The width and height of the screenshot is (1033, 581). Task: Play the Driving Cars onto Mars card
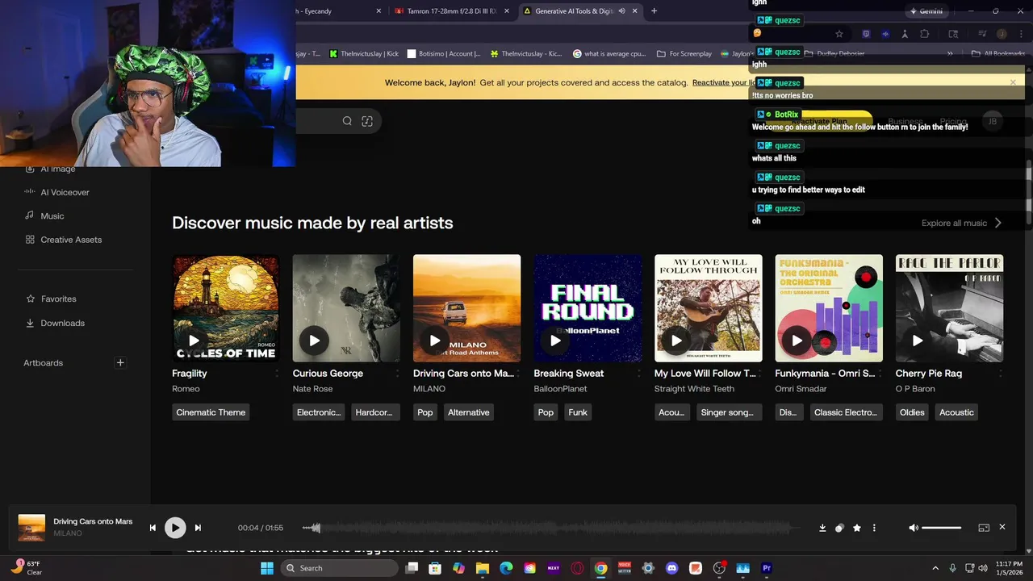pos(434,341)
